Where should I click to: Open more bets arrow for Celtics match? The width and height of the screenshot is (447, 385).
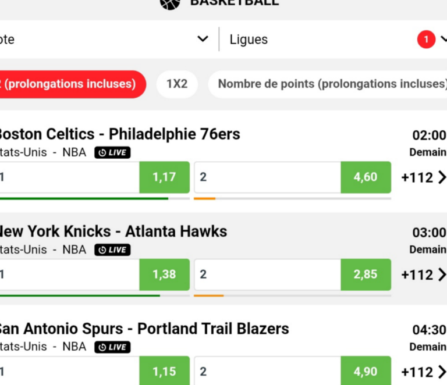pyautogui.click(x=442, y=177)
